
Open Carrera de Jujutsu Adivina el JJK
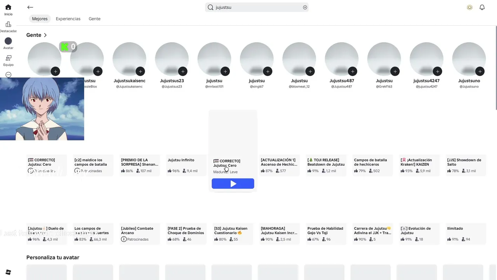point(373,234)
